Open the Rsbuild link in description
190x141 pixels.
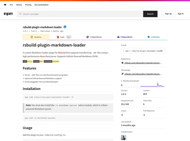(62, 53)
